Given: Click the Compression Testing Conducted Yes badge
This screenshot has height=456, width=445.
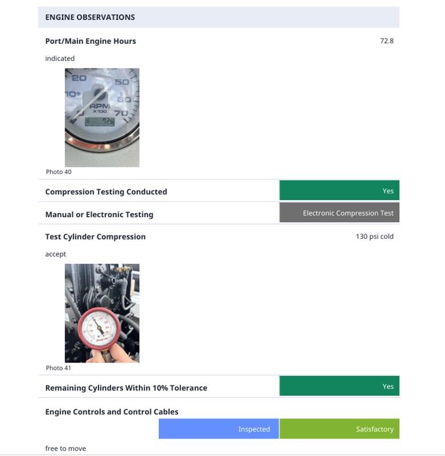Looking at the screenshot, I should coord(339,191).
